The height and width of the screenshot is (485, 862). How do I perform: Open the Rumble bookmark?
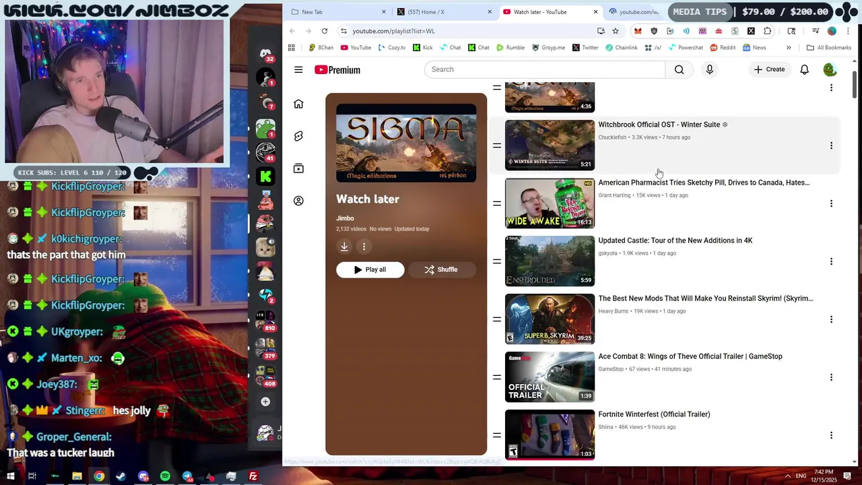(510, 48)
